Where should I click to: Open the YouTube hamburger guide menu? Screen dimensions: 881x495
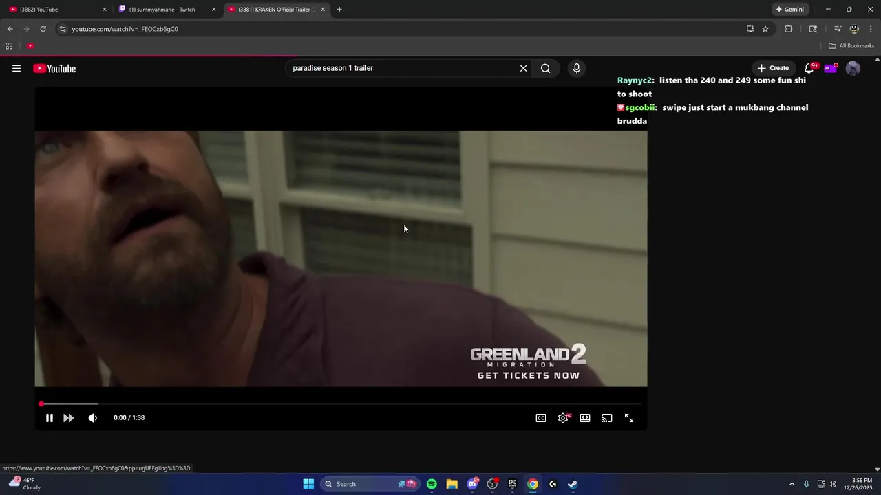point(17,68)
